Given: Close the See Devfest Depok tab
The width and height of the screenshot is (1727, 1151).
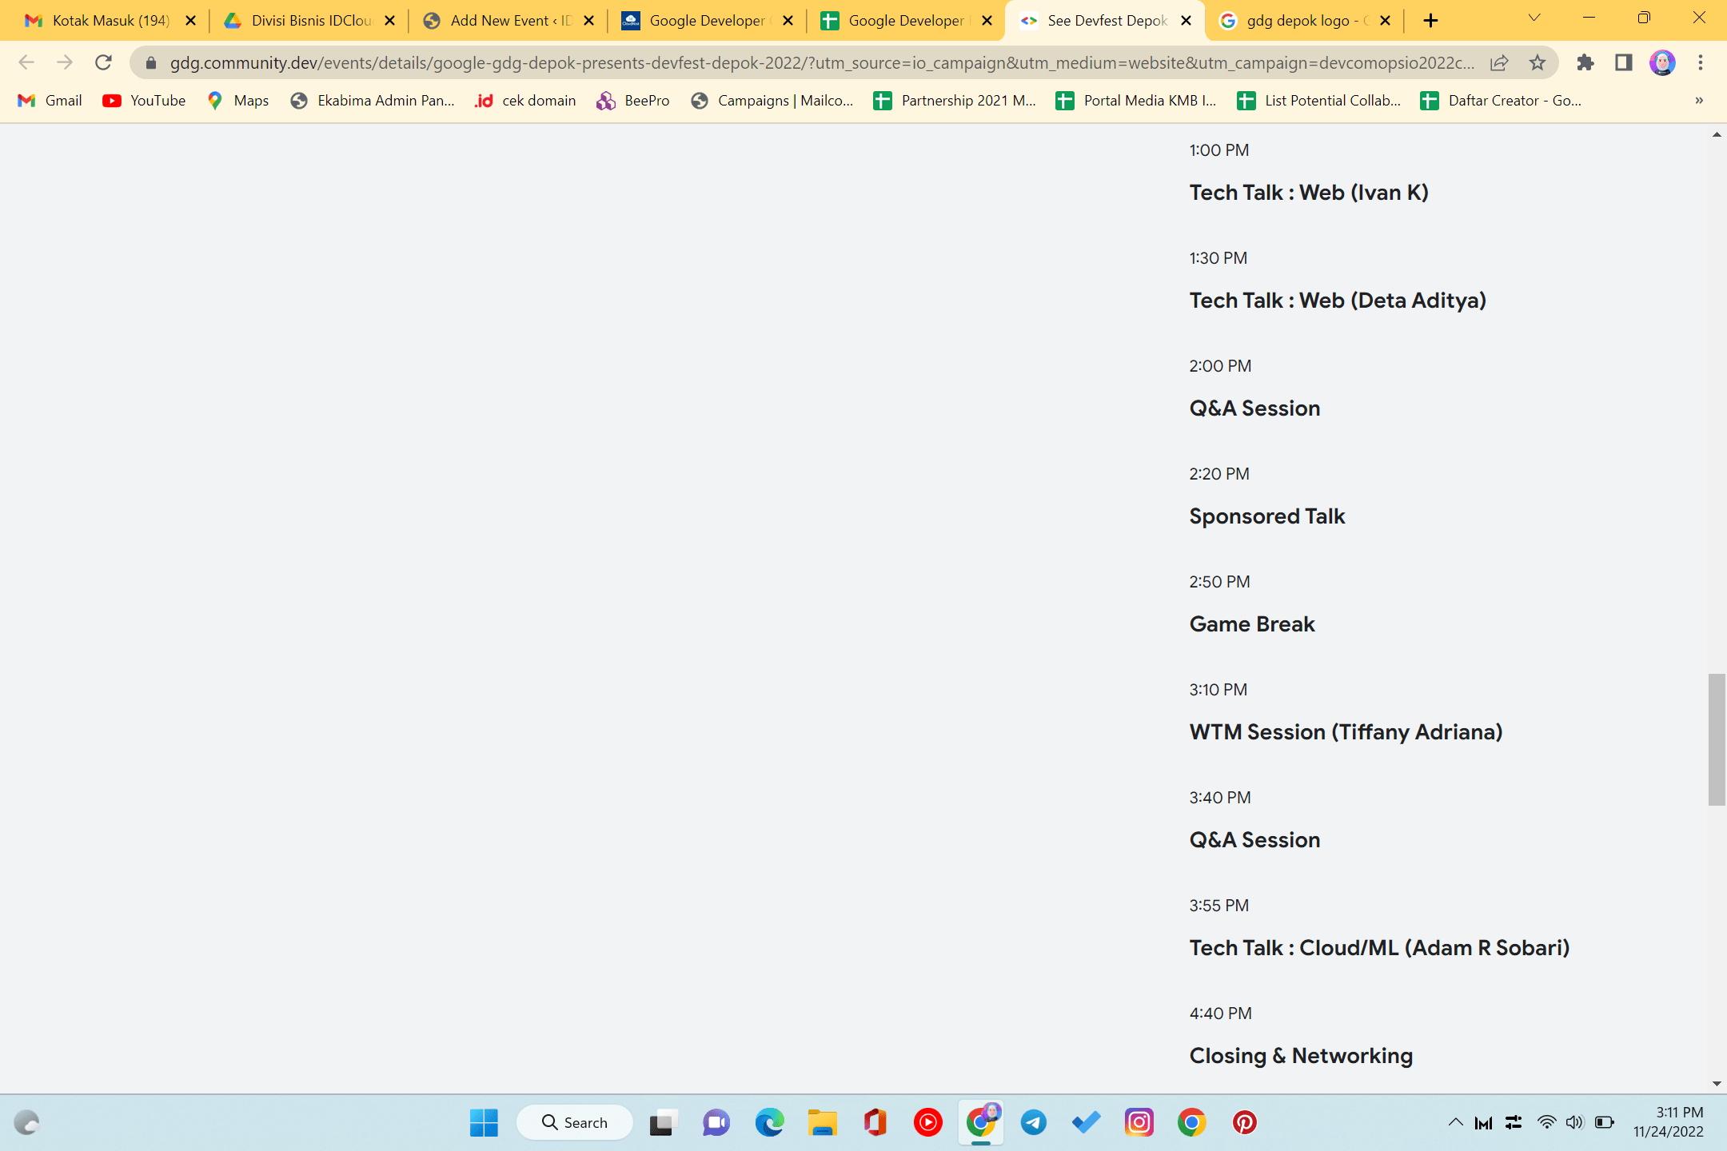Looking at the screenshot, I should coord(1187,21).
